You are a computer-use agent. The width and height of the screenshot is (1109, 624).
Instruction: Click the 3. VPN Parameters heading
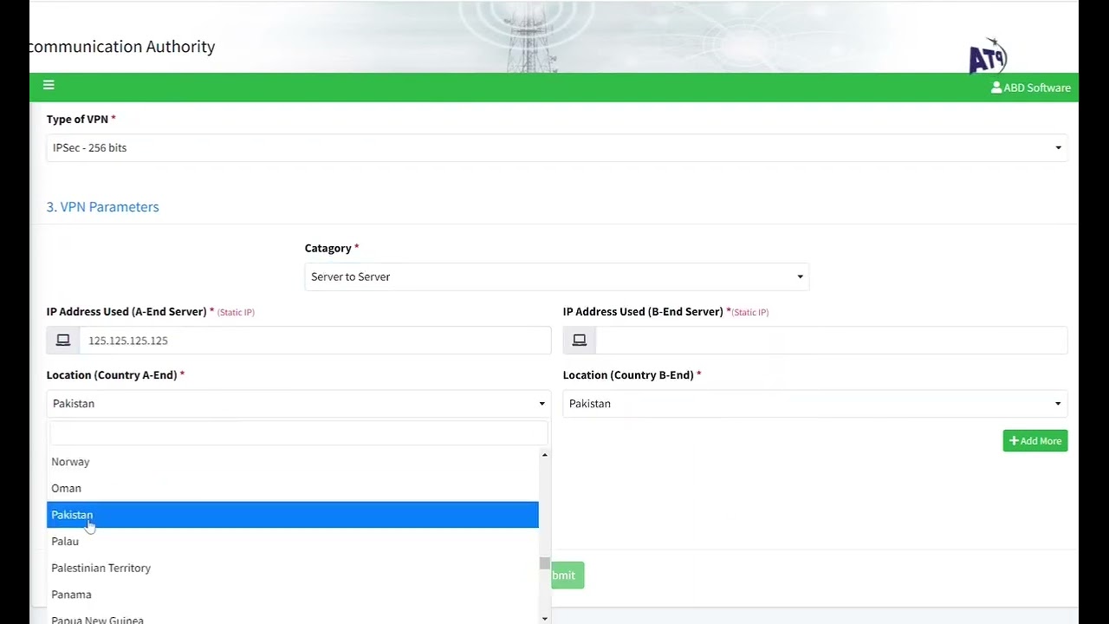102,207
